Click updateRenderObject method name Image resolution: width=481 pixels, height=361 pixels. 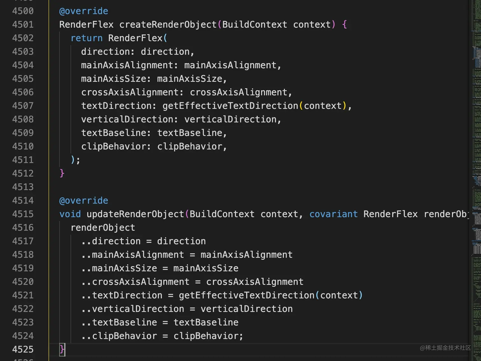136,214
